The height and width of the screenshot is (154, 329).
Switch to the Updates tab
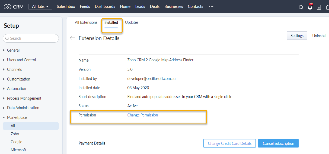click(132, 22)
